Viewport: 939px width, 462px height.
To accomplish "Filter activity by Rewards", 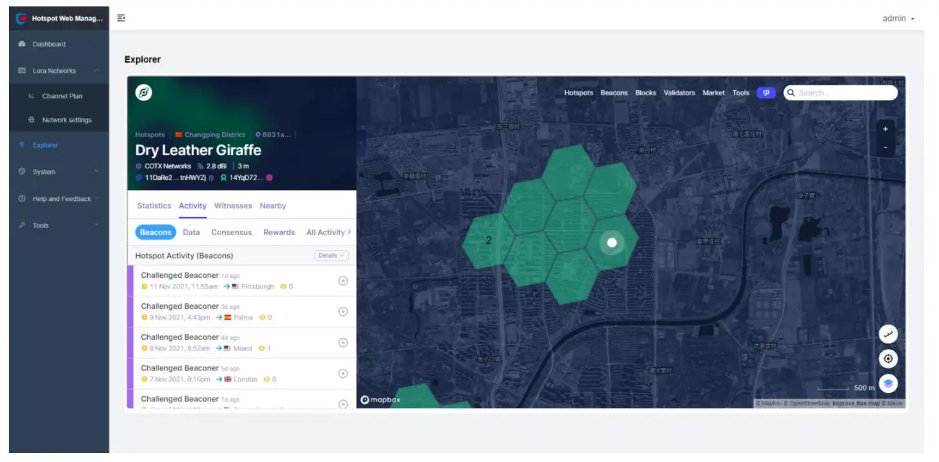I will 279,233.
